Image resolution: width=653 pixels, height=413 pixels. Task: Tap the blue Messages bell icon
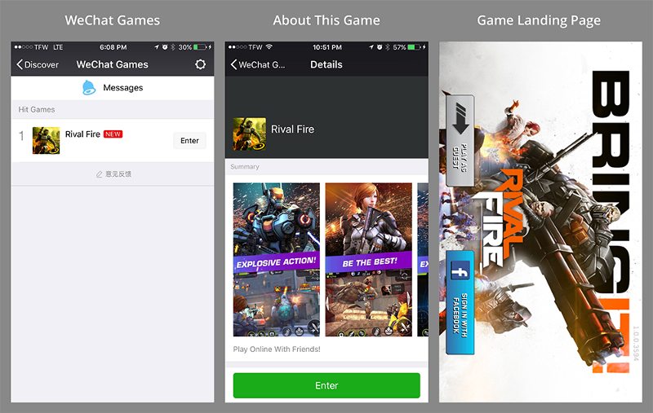(x=89, y=88)
